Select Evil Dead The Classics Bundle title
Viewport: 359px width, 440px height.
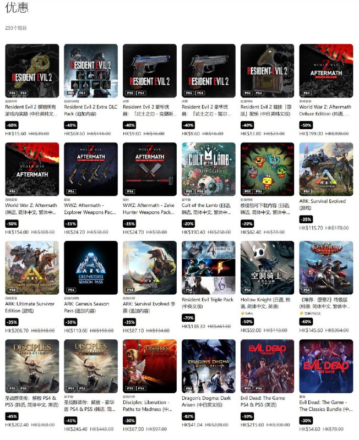tap(326, 406)
